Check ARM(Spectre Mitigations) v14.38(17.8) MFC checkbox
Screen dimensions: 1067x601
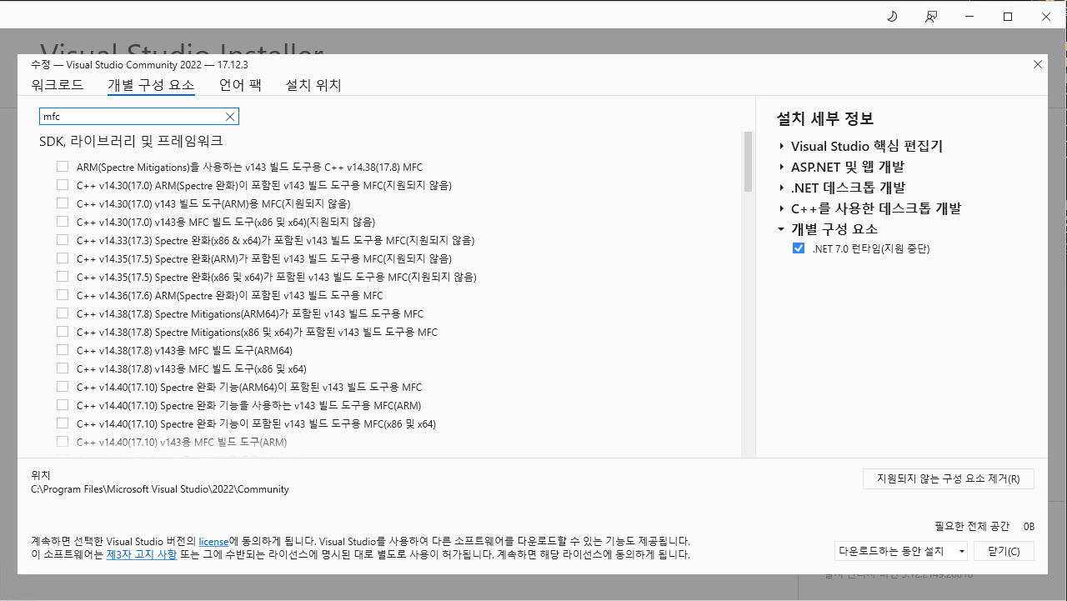coord(63,167)
